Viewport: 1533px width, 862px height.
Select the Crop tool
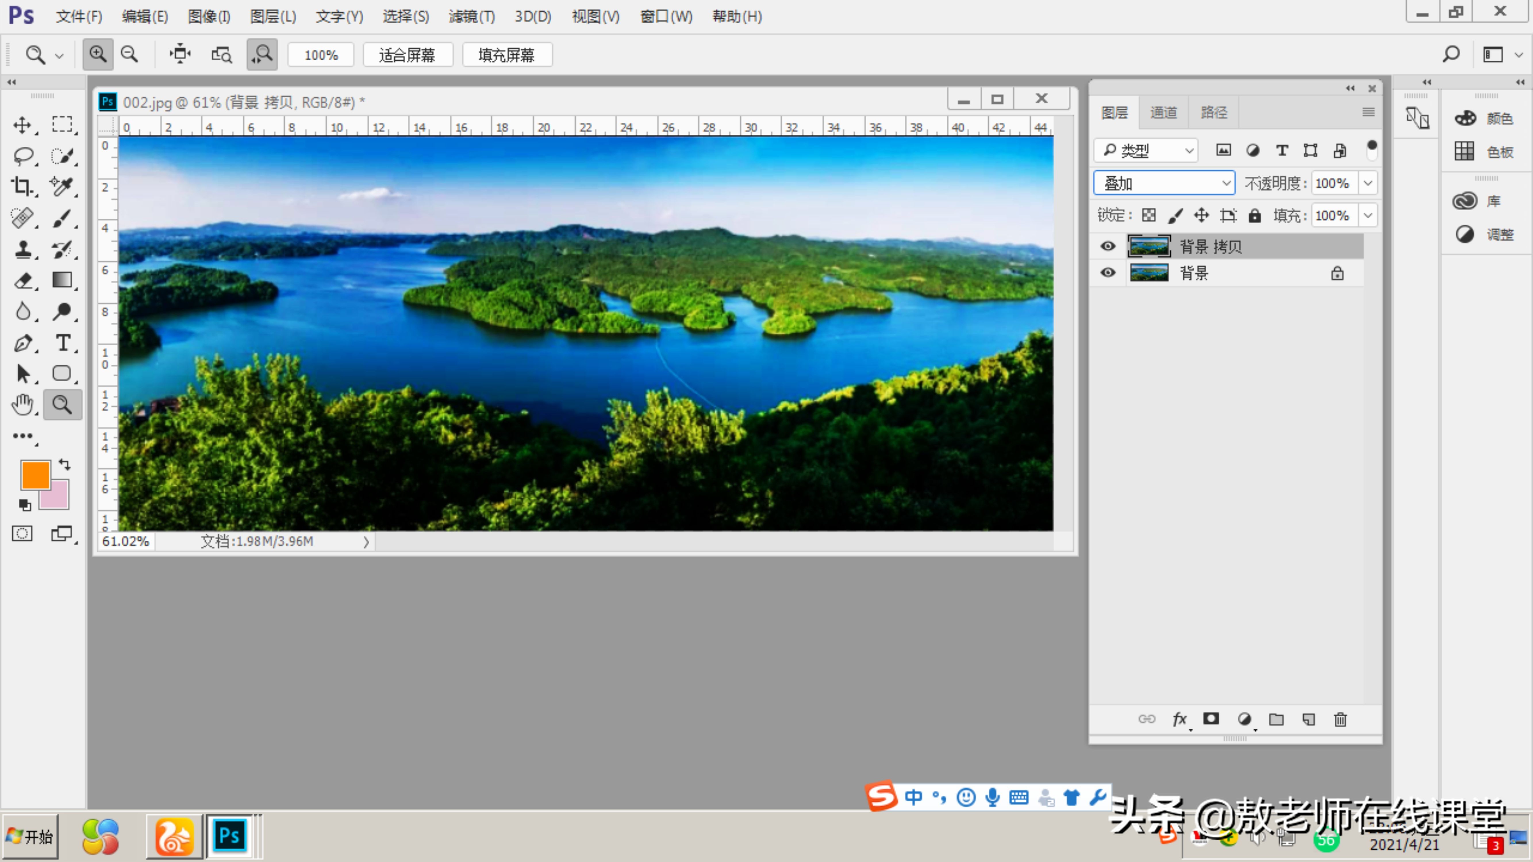23,186
